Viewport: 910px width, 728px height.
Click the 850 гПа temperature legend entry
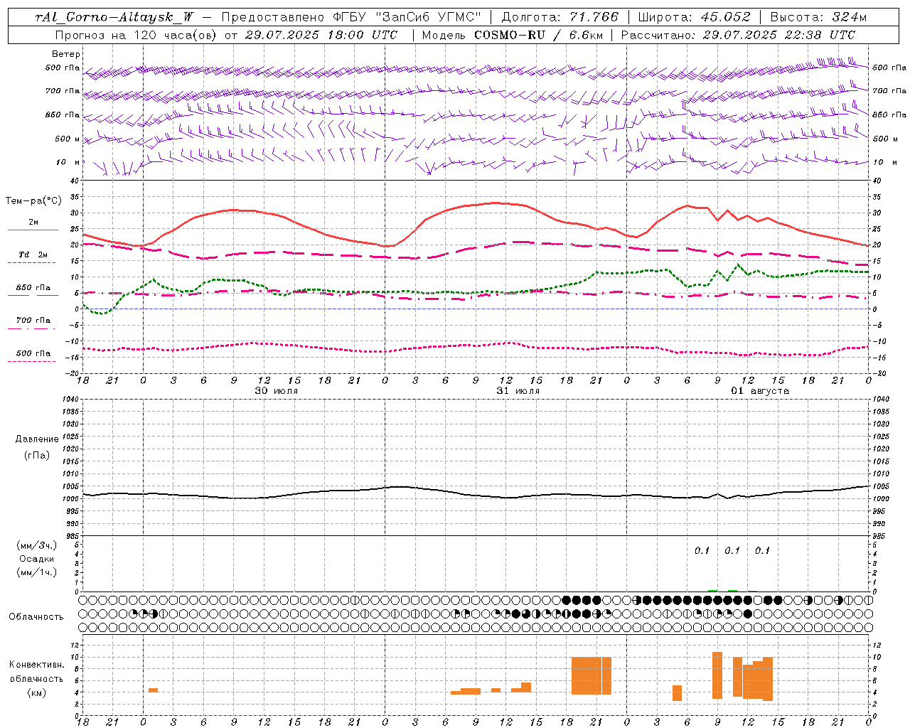(x=33, y=290)
